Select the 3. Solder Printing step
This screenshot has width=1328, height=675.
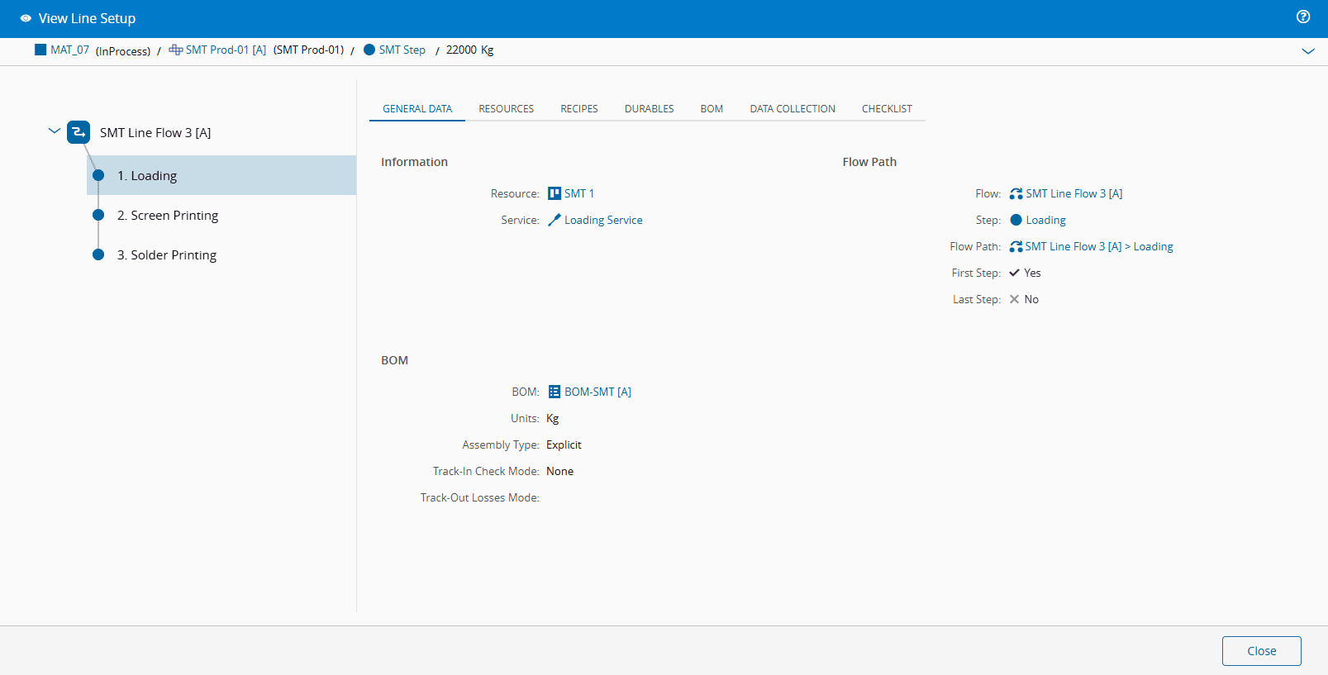pyautogui.click(x=174, y=255)
